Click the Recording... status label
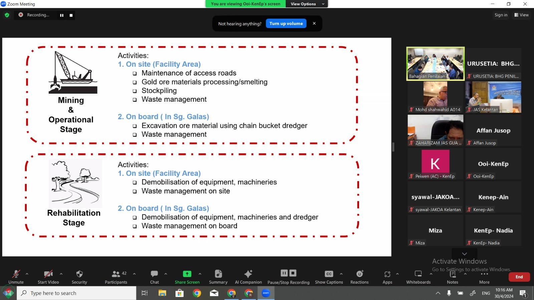This screenshot has width=534, height=300. [38, 15]
